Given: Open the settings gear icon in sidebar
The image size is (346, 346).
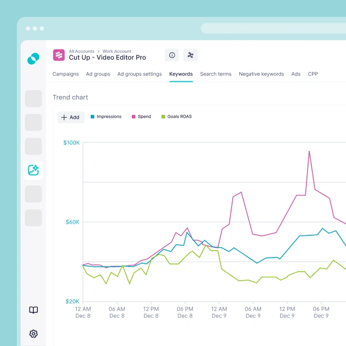Looking at the screenshot, I should point(34,334).
